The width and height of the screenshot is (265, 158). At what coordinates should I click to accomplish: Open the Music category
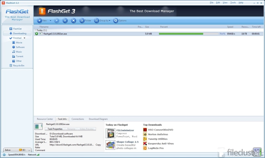(17, 52)
